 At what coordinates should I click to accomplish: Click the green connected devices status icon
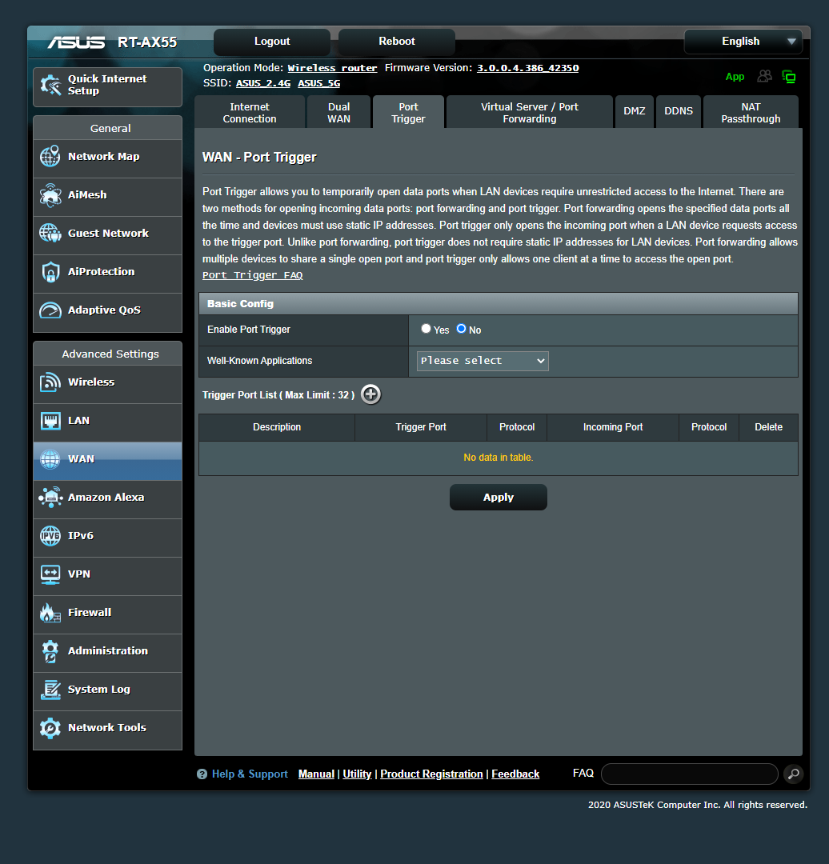(789, 77)
